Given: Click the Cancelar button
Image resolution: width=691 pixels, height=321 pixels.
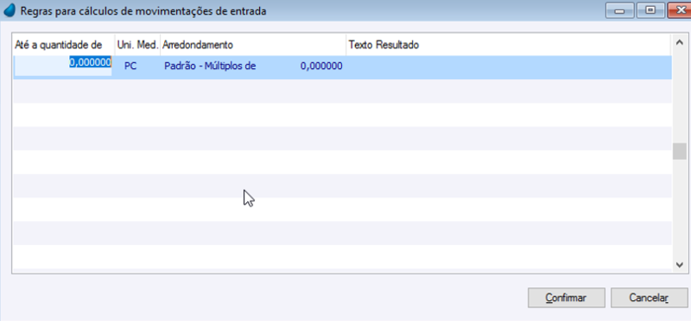Looking at the screenshot, I should click(x=650, y=298).
